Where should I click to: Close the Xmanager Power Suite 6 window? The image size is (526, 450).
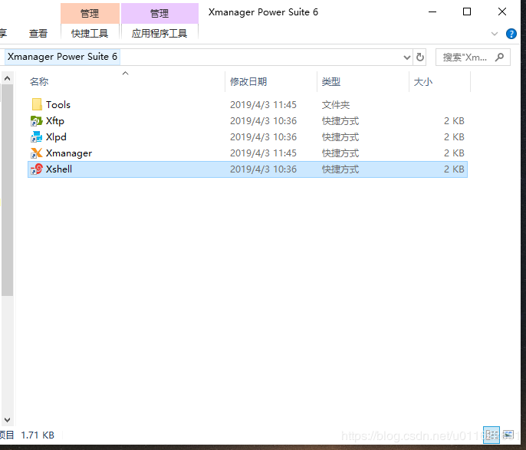pos(502,12)
